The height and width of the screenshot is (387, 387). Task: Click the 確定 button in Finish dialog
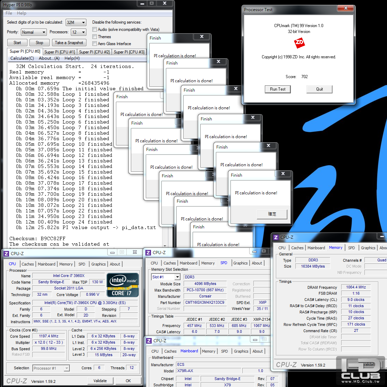coord(272,214)
